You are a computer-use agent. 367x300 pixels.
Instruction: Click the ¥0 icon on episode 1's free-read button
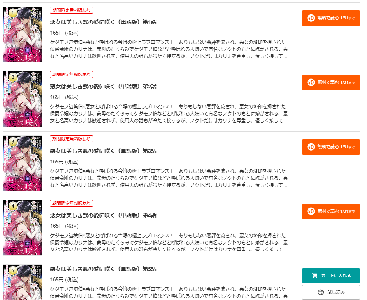point(311,18)
